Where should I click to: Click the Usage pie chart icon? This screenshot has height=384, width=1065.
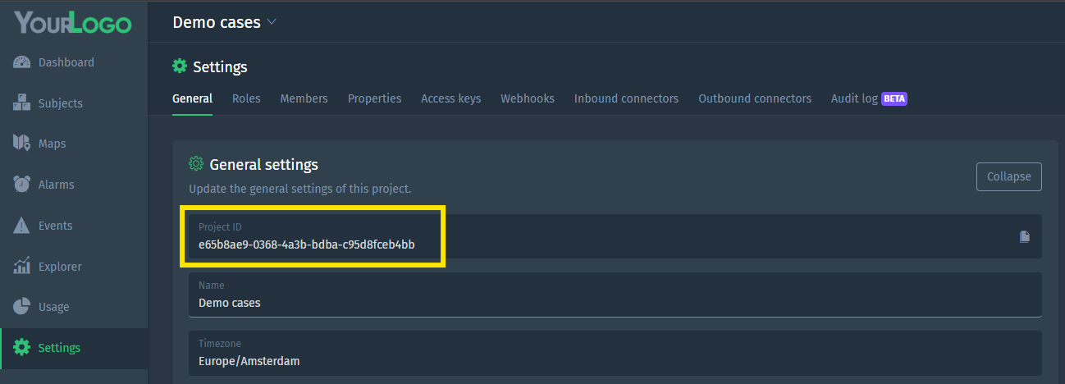[x=22, y=307]
